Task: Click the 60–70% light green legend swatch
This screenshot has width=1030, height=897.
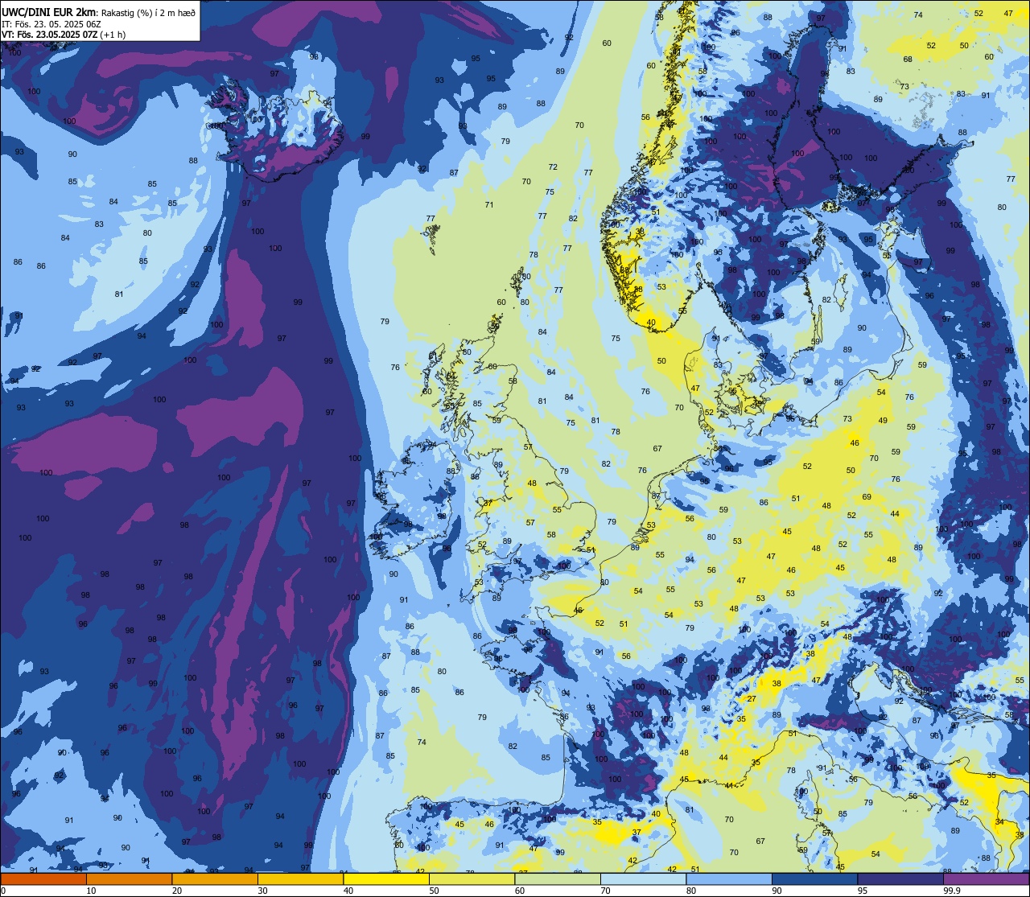Action: [558, 879]
